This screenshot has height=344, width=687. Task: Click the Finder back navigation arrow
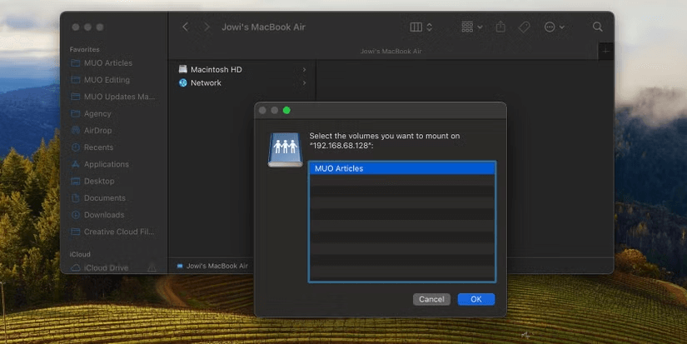185,27
